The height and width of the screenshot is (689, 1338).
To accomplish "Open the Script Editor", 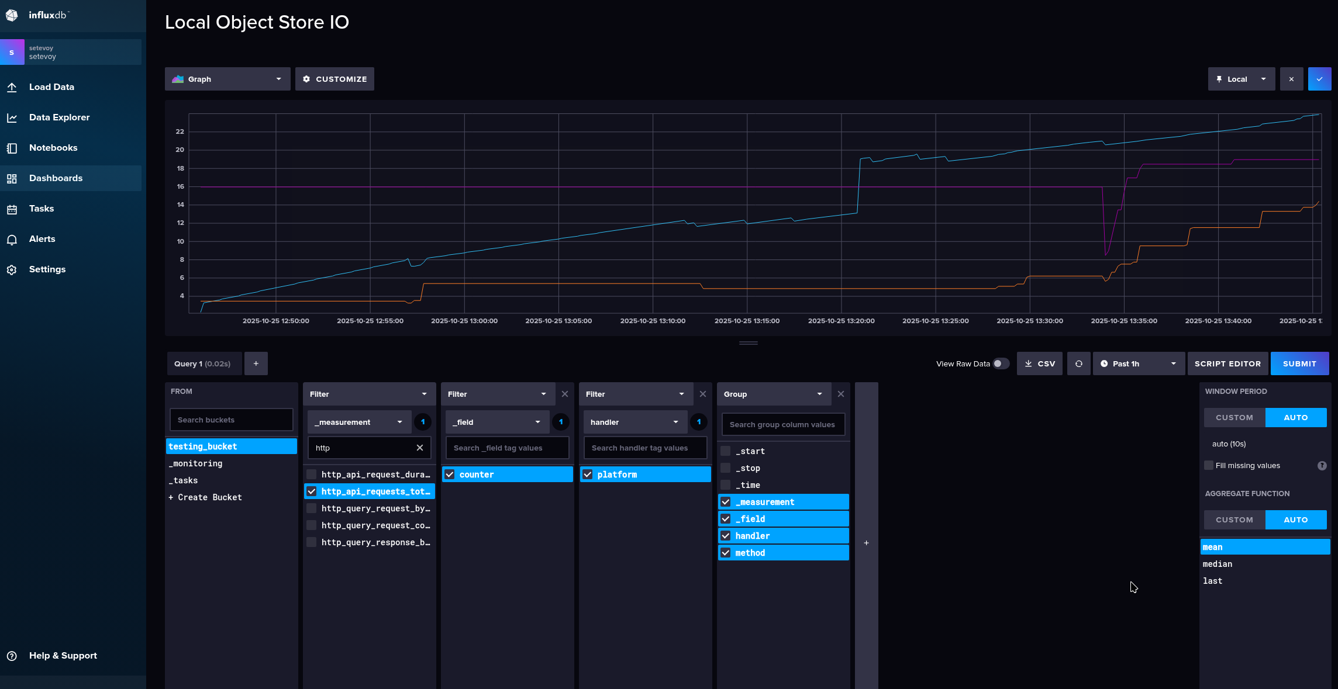I will [1227, 363].
